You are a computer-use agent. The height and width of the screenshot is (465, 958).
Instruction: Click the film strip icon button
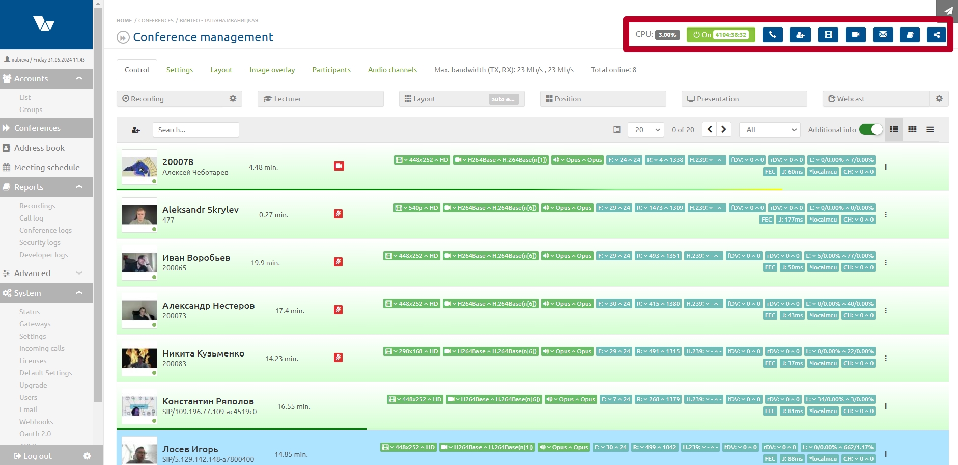click(828, 35)
